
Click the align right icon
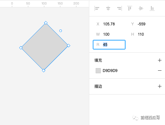tap(119, 8)
